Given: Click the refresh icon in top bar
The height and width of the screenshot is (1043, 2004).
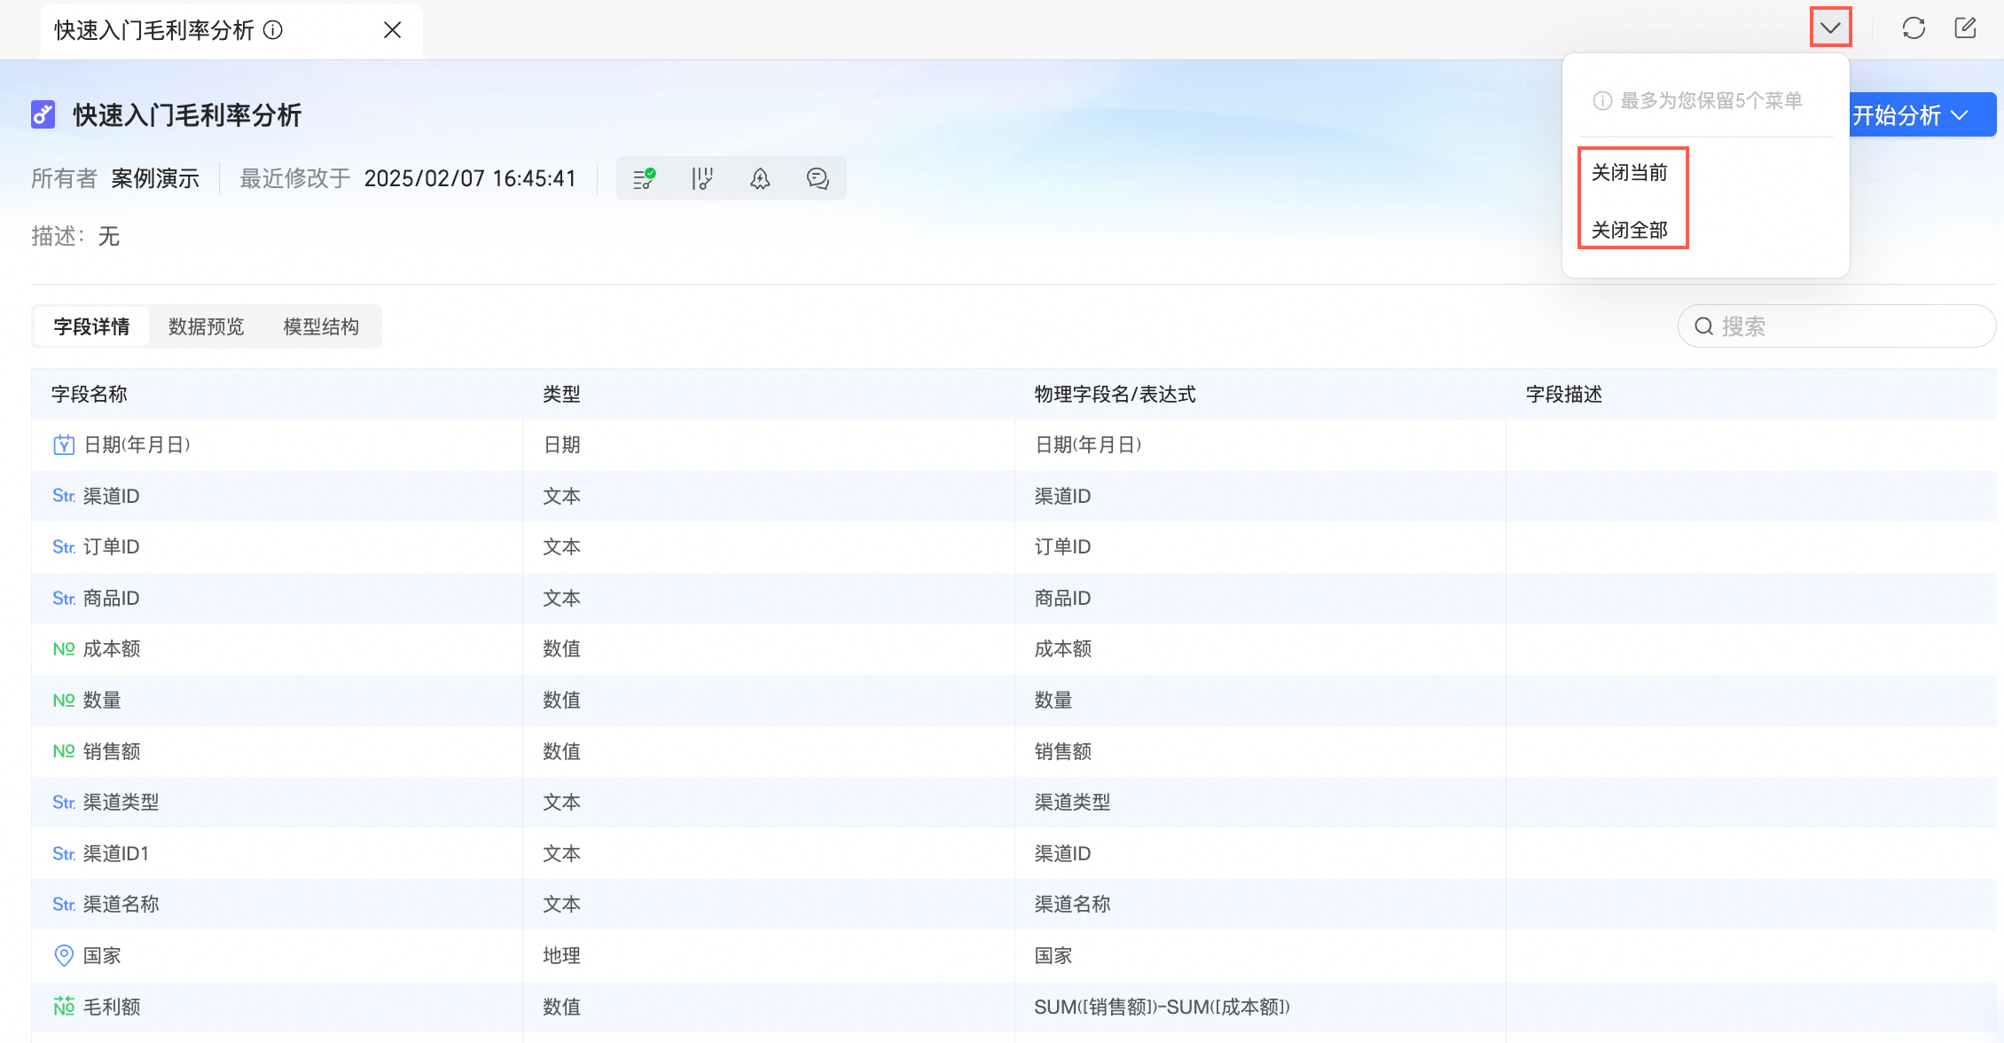Looking at the screenshot, I should click(1914, 28).
